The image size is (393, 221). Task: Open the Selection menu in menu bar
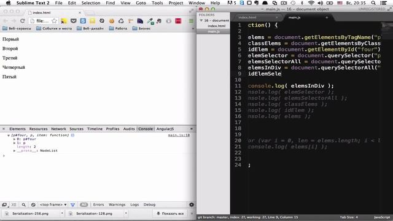click(x=91, y=3)
